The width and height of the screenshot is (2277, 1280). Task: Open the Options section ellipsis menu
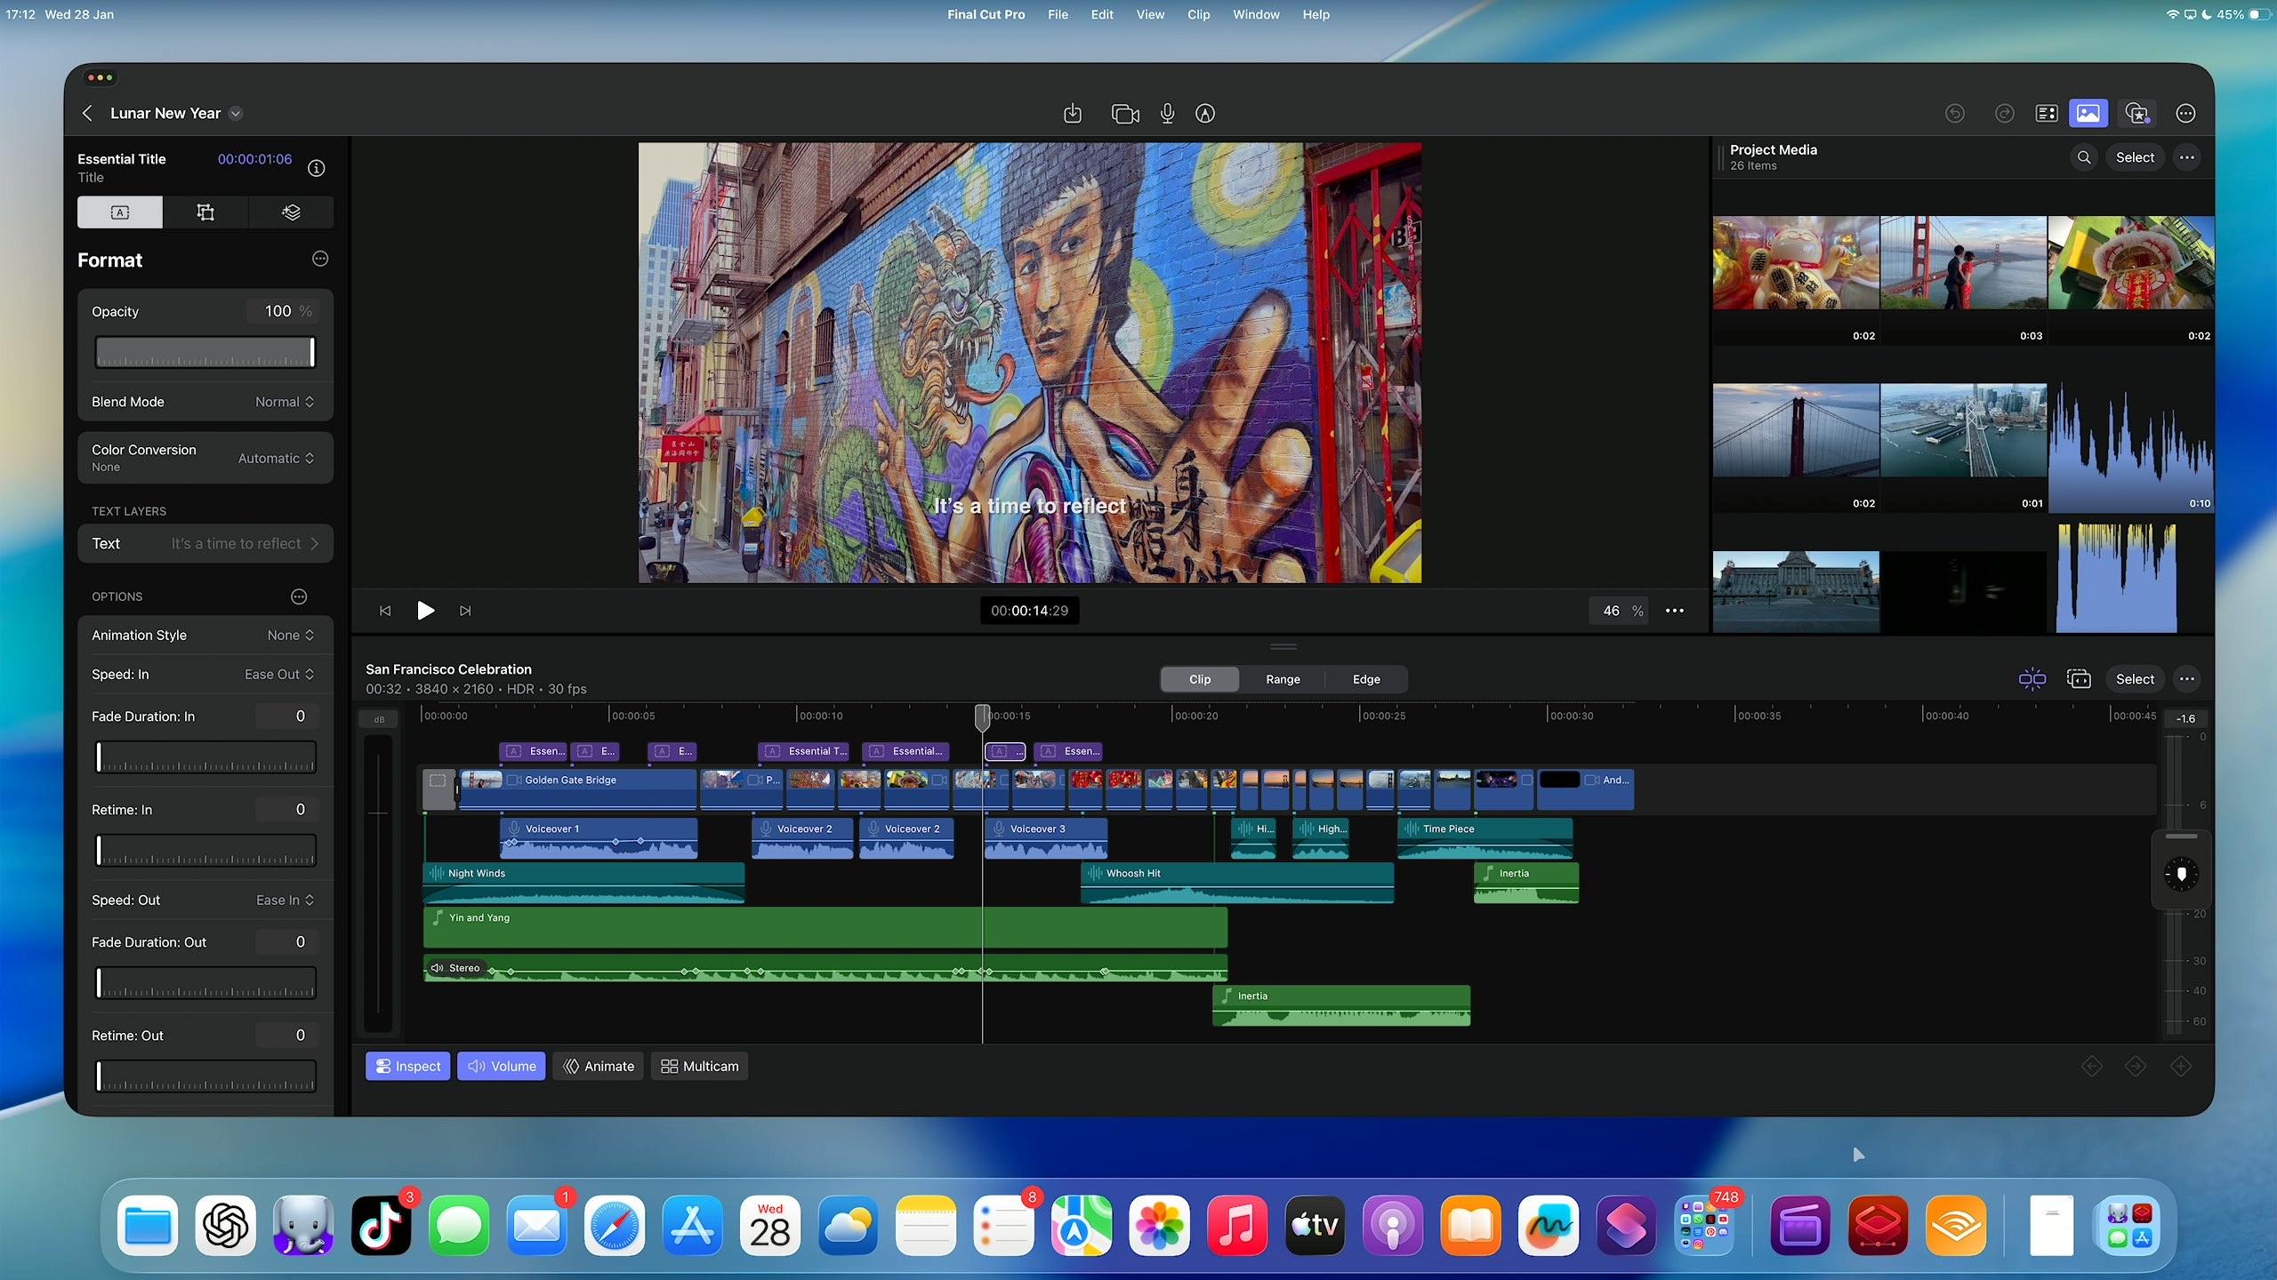point(299,596)
